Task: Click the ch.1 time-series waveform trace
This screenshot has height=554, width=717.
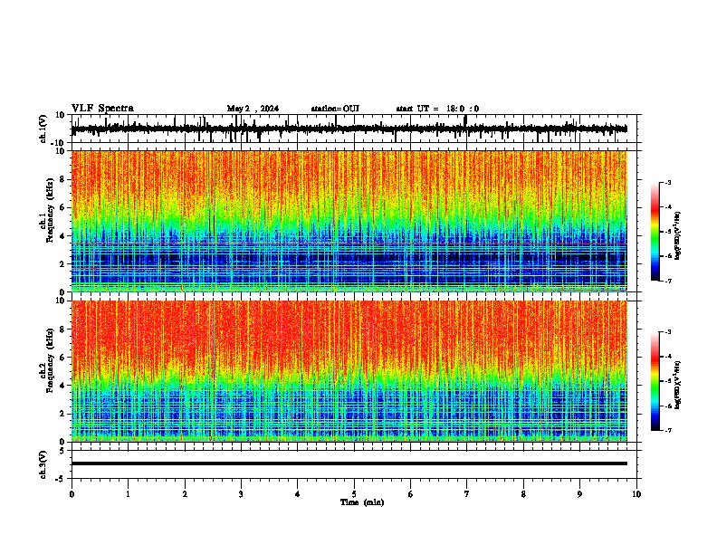Action: tap(349, 129)
